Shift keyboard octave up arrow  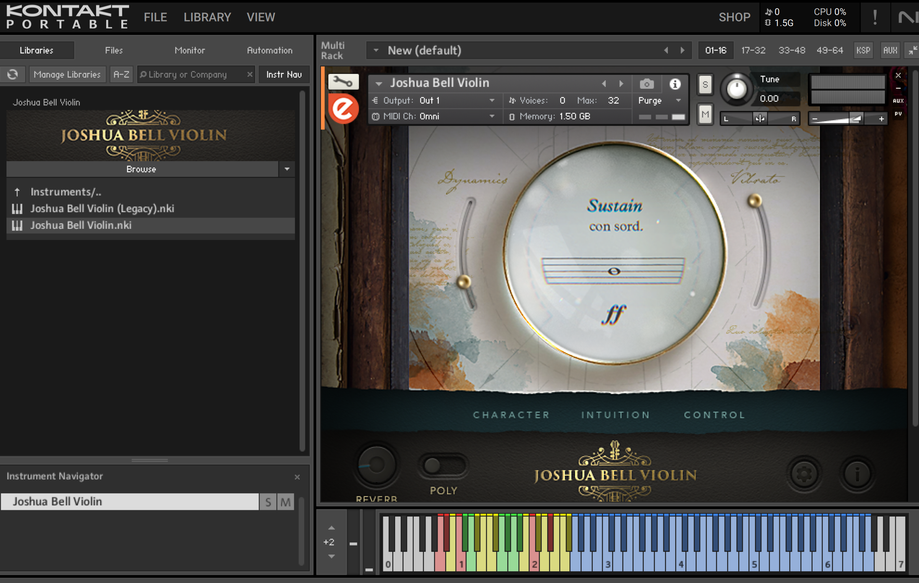coord(331,528)
